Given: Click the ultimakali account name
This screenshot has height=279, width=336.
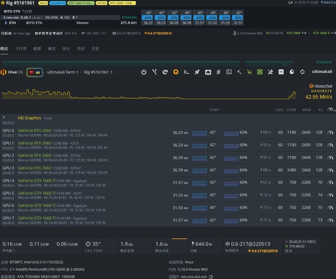Looking at the screenshot, I should pyautogui.click(x=322, y=72).
